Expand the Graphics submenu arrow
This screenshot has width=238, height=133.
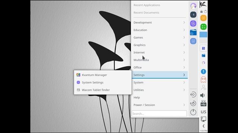(x=184, y=45)
